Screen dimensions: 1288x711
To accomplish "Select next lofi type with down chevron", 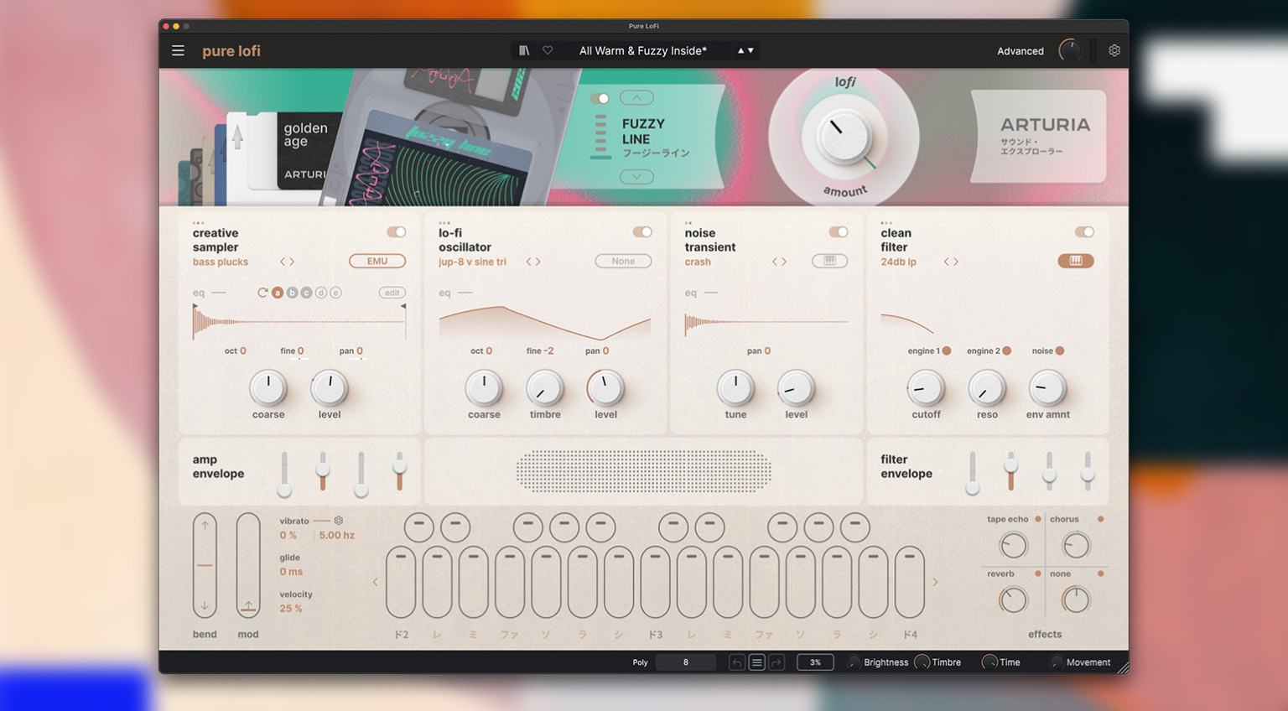I will tap(636, 177).
